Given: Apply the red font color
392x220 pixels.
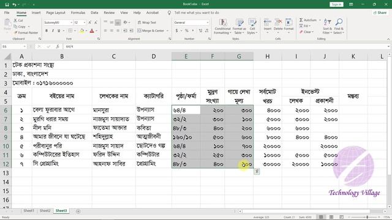Looking at the screenshot, I should (92, 31).
